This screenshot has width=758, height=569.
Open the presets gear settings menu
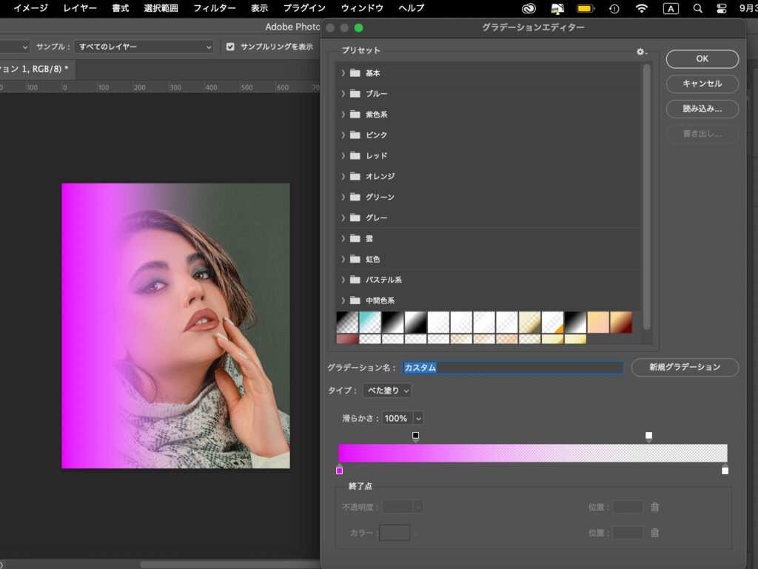(x=641, y=52)
